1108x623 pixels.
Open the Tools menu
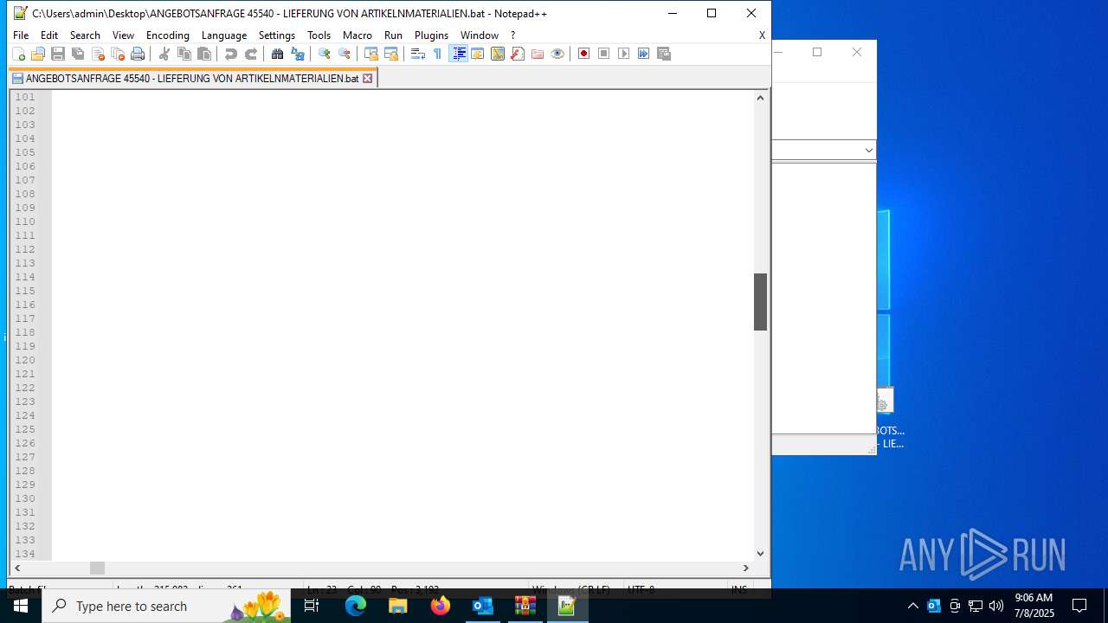(x=319, y=35)
